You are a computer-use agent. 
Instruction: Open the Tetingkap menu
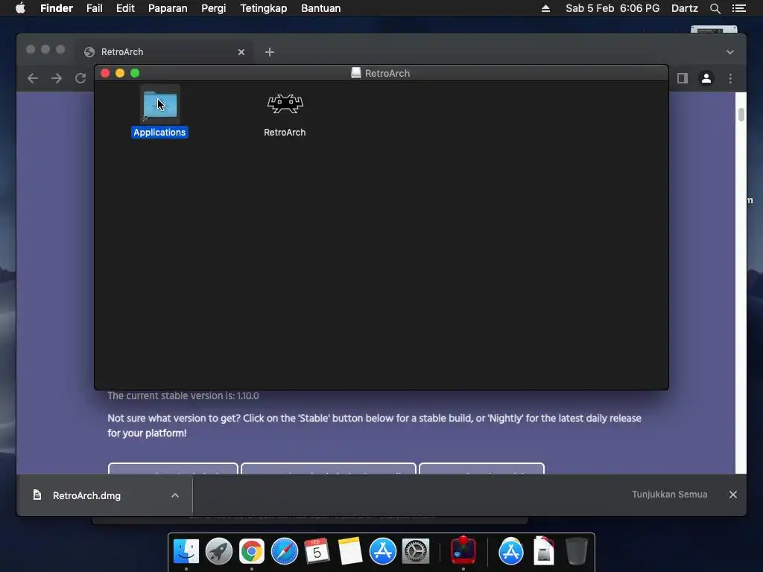[x=263, y=8]
